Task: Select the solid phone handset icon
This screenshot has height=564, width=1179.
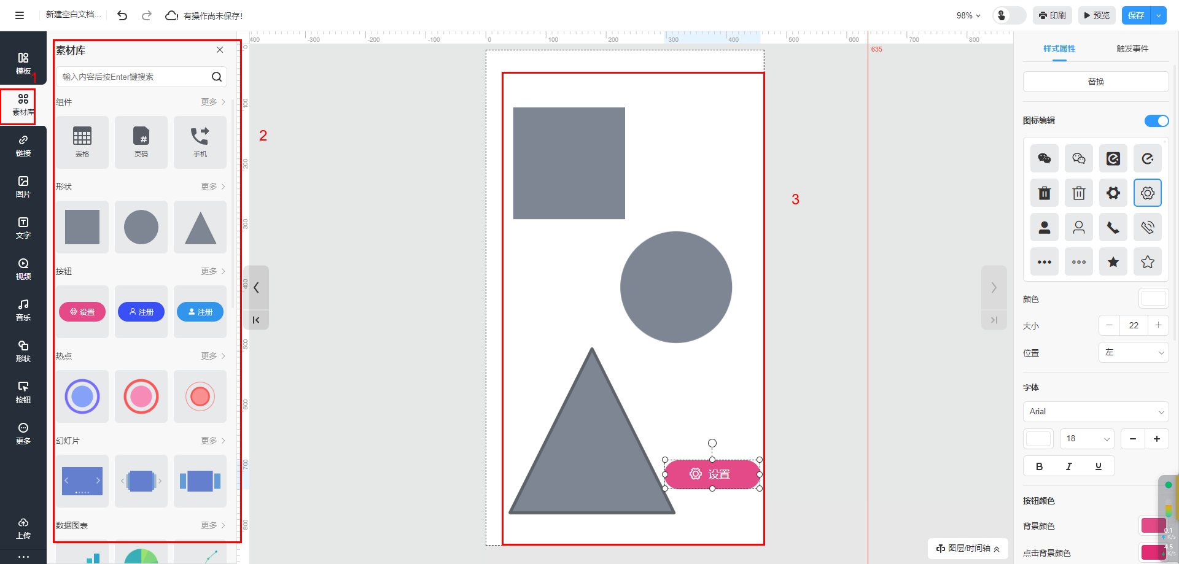Action: (x=1113, y=228)
